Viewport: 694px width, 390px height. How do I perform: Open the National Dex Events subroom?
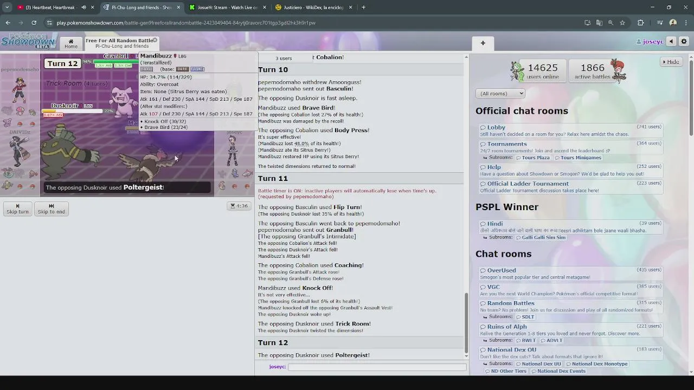[558, 371]
